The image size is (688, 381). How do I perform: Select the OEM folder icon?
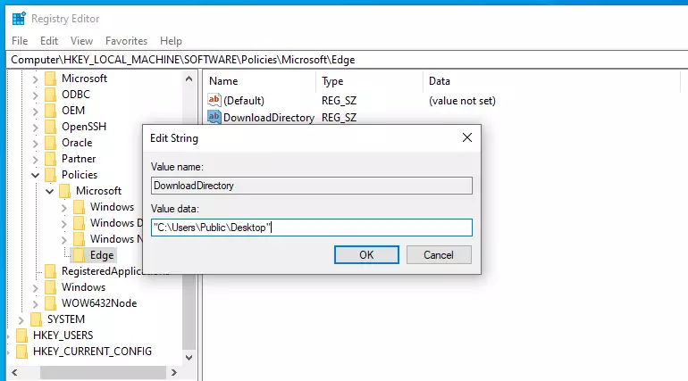(x=50, y=111)
